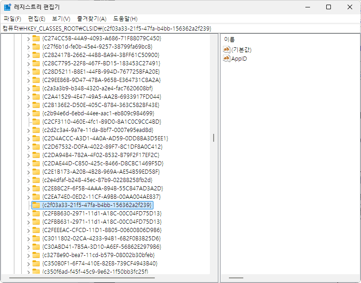Image resolution: width=361 pixels, height=283 pixels.
Task: Click folder icon of {C3011802-02CA-4233-94B1-6B2F0B3B25D6}
Action: point(36,239)
